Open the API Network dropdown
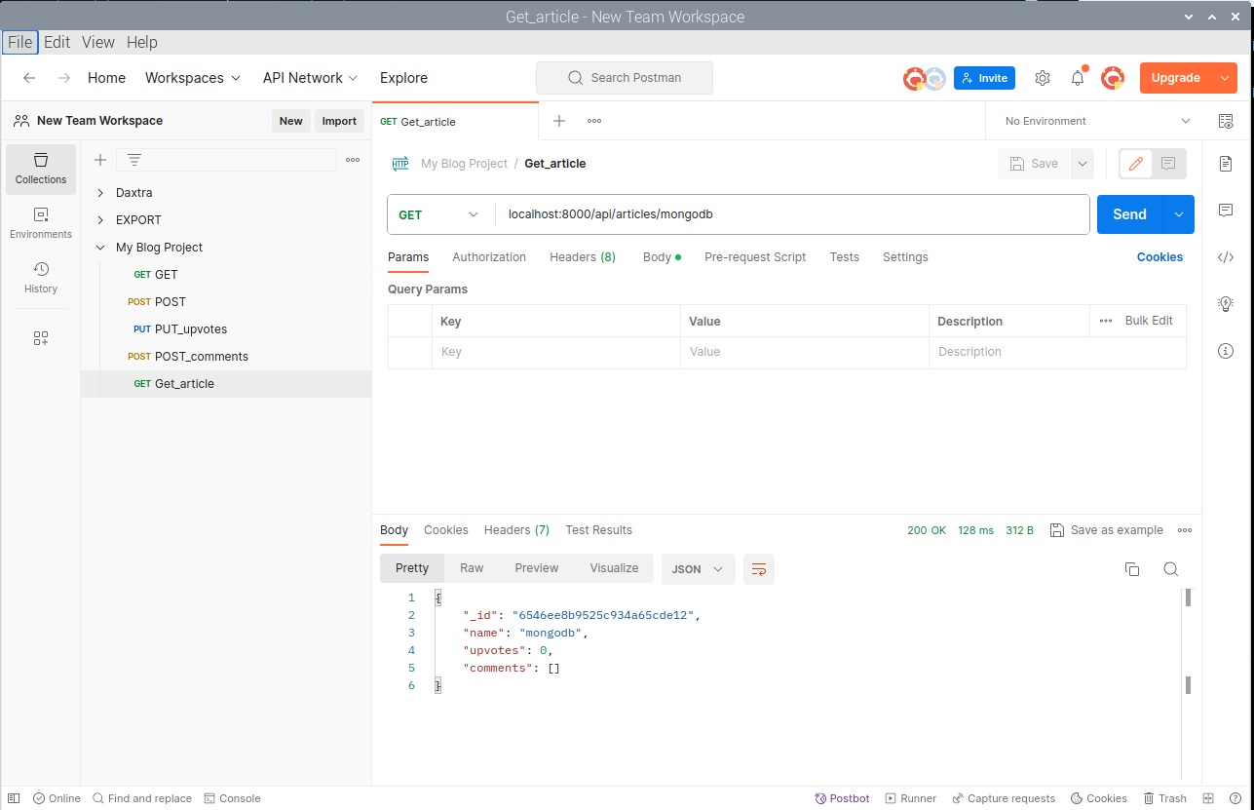This screenshot has width=1254, height=810. [311, 78]
